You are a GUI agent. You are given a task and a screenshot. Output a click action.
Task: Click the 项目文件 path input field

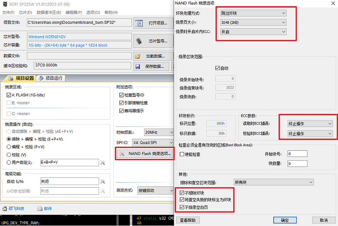click(x=79, y=22)
